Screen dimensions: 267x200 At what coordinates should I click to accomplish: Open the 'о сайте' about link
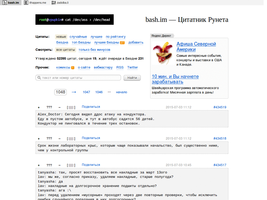84,67
